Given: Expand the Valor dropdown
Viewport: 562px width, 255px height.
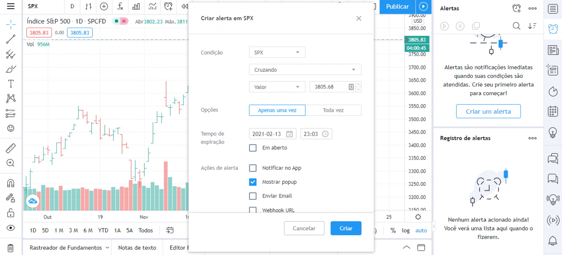Looking at the screenshot, I should click(x=277, y=87).
